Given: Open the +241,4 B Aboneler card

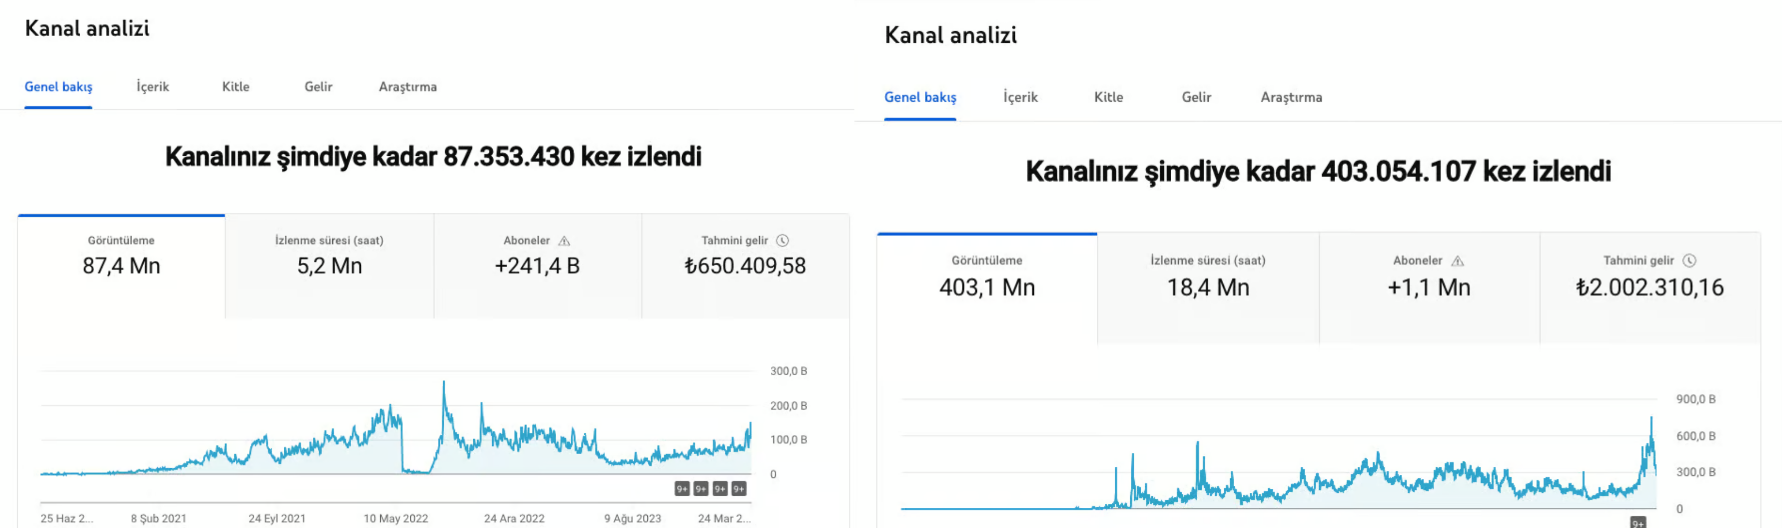Looking at the screenshot, I should coord(537,266).
